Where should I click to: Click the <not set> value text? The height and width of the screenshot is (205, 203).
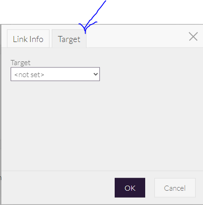coord(29,75)
